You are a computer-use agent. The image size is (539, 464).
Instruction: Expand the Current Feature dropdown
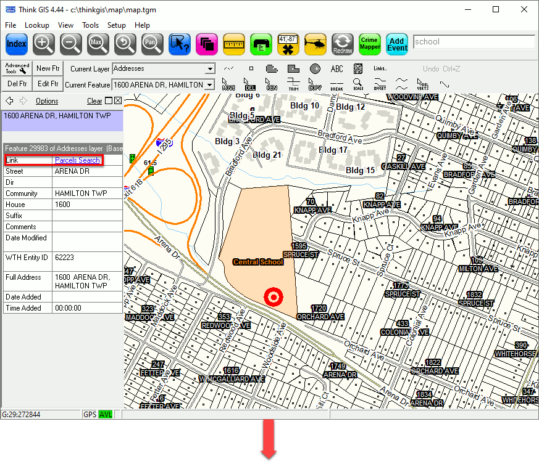pos(211,84)
